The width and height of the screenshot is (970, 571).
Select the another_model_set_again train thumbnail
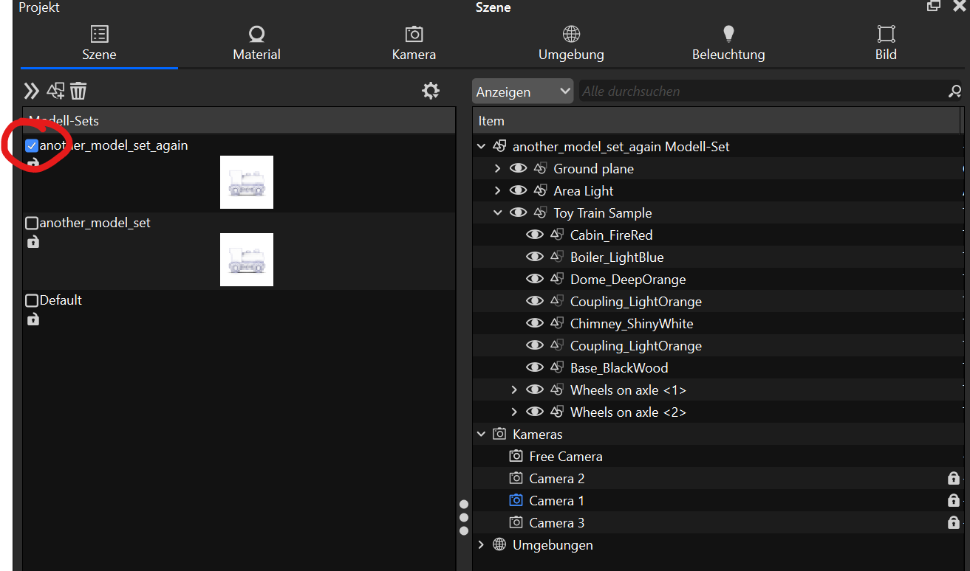click(247, 182)
